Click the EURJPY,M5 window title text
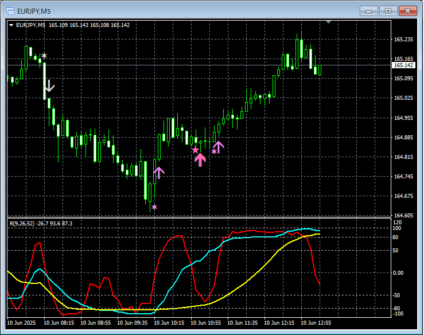Viewport: 424px width, 335px height. point(34,11)
